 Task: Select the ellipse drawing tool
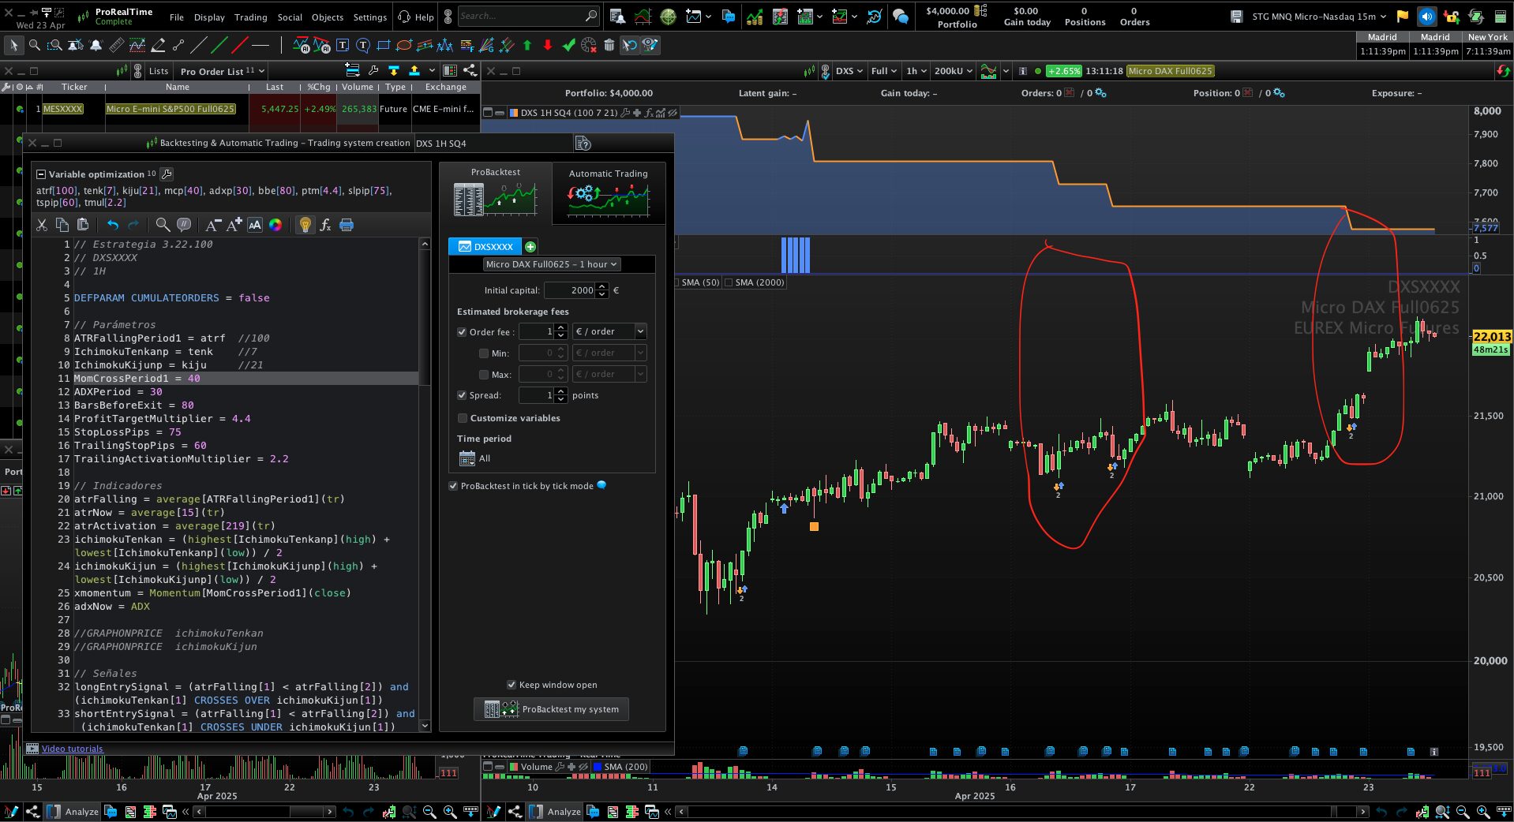tap(404, 46)
